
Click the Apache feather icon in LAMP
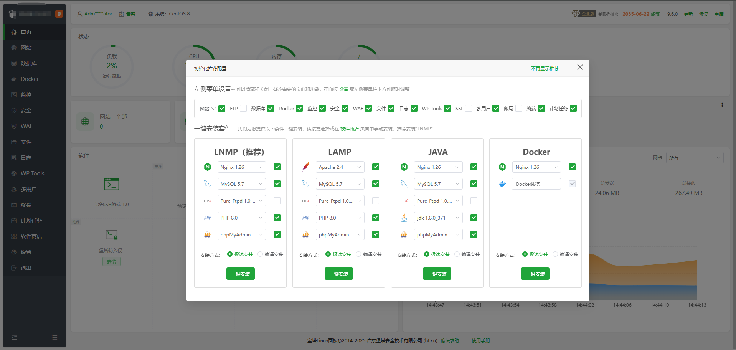coord(306,167)
